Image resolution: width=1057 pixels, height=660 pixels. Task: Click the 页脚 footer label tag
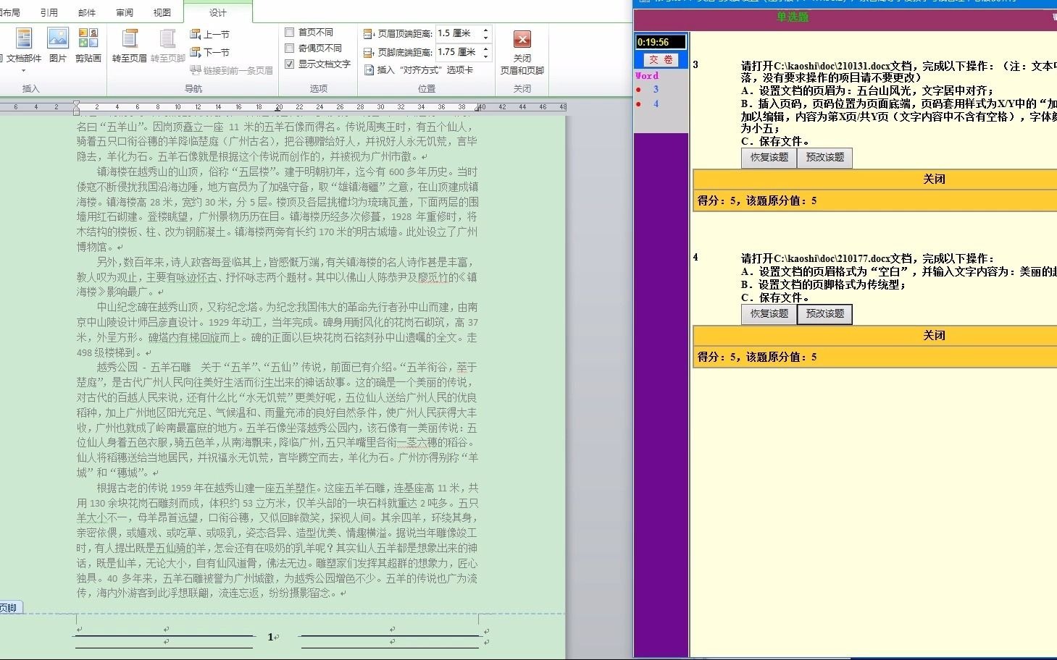click(10, 608)
